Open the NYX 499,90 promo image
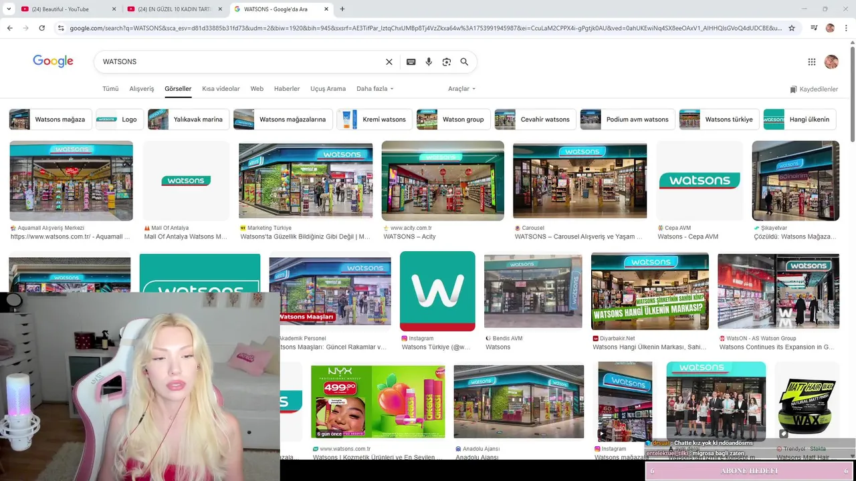856x481 pixels. click(x=378, y=402)
